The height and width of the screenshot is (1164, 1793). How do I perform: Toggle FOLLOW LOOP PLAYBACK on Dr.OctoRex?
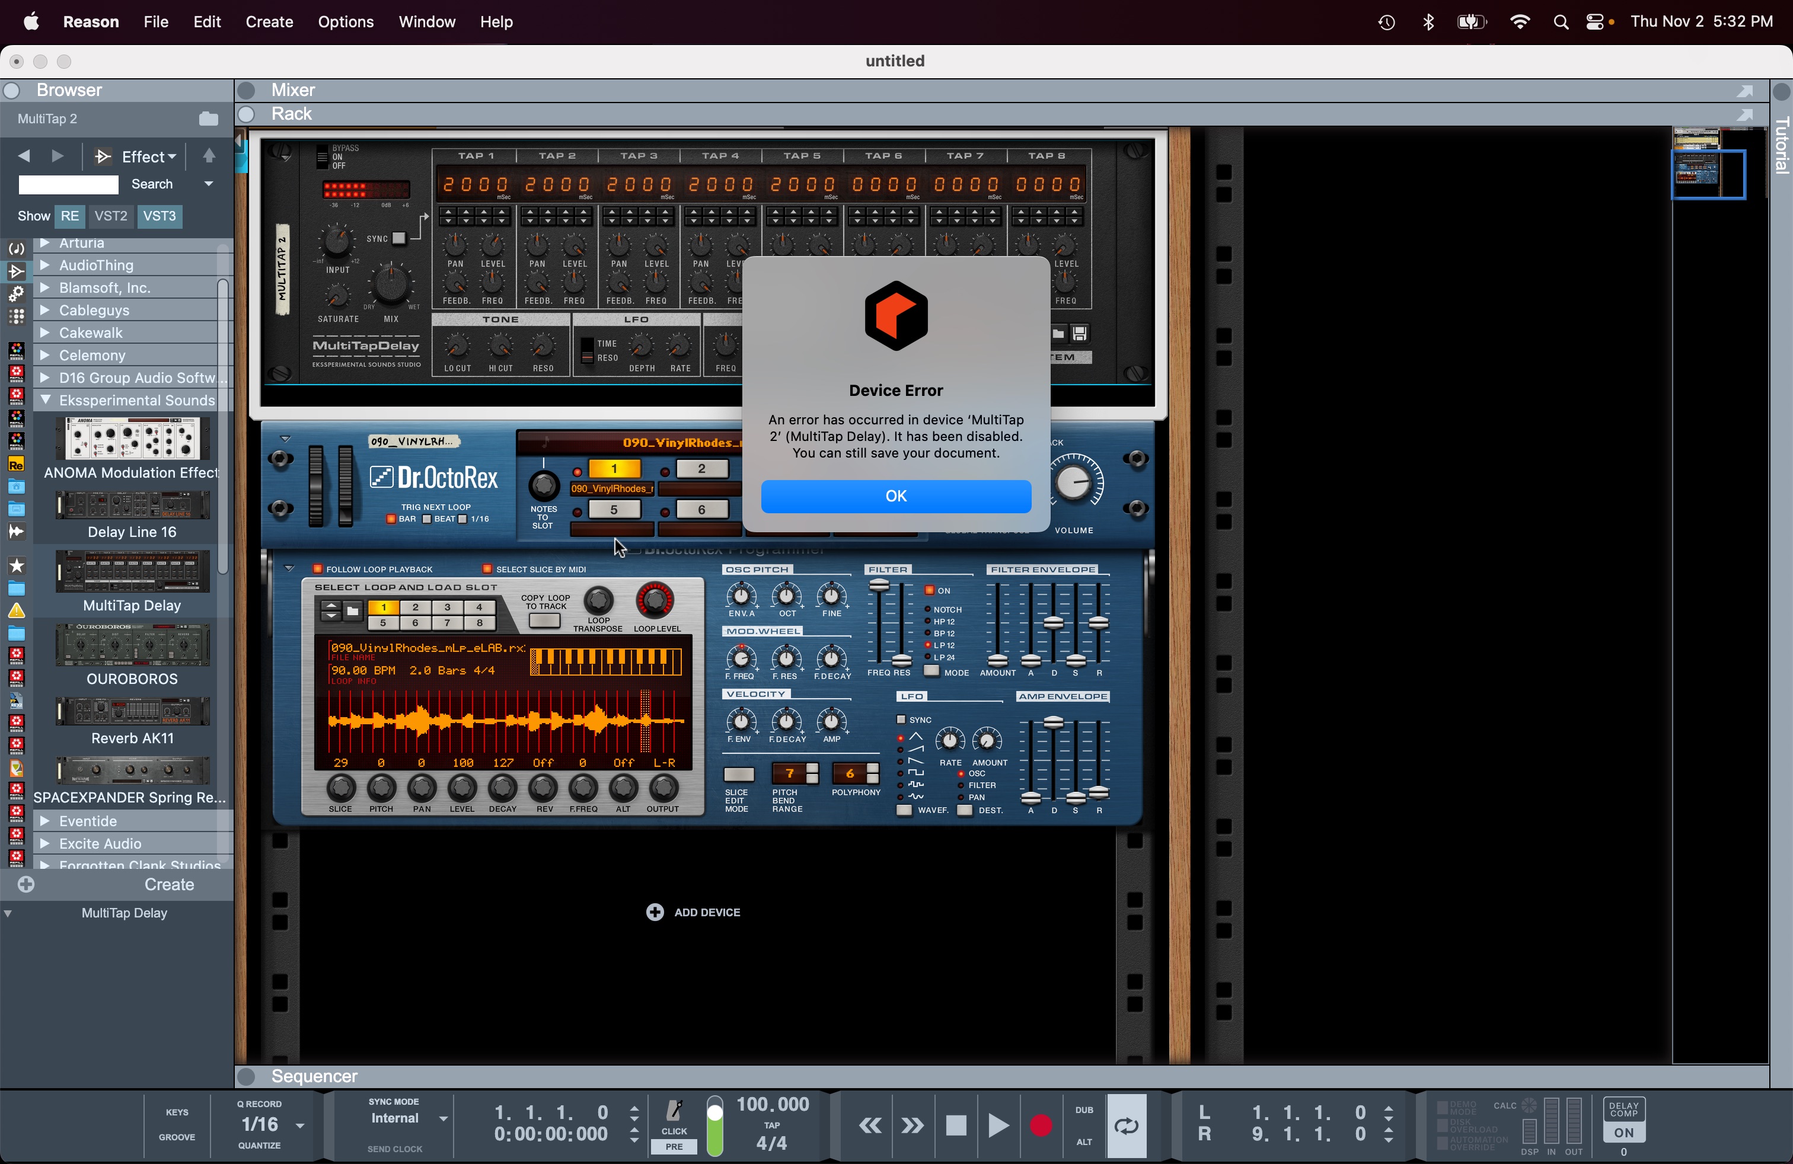pos(317,569)
